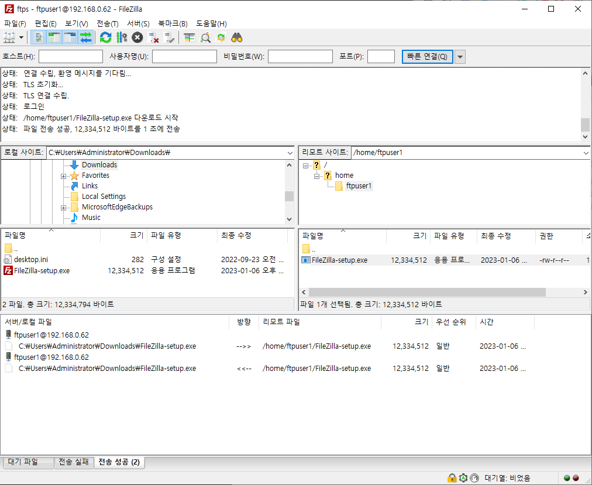
Task: Sort local files by 크기 column
Action: [x=123, y=235]
